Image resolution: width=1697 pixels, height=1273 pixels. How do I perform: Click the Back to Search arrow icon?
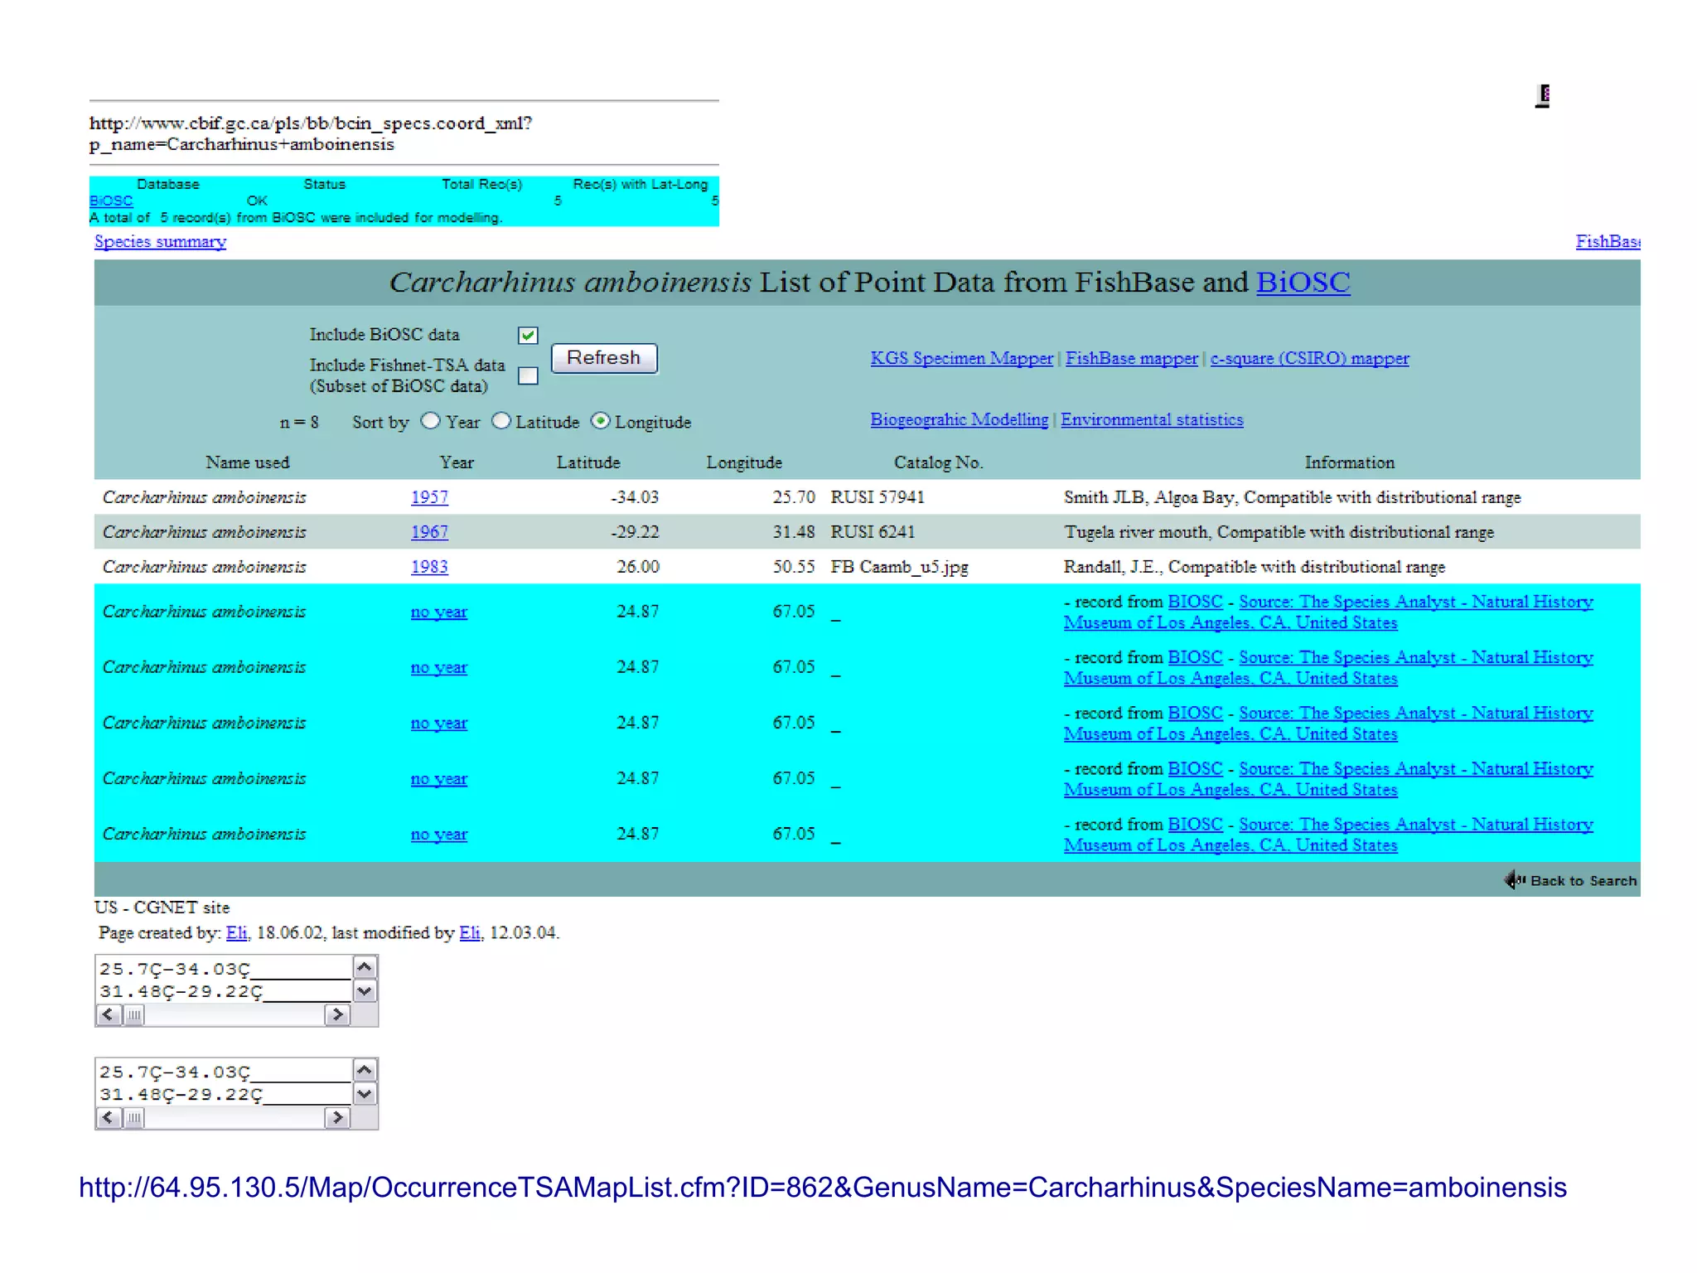[x=1515, y=879]
